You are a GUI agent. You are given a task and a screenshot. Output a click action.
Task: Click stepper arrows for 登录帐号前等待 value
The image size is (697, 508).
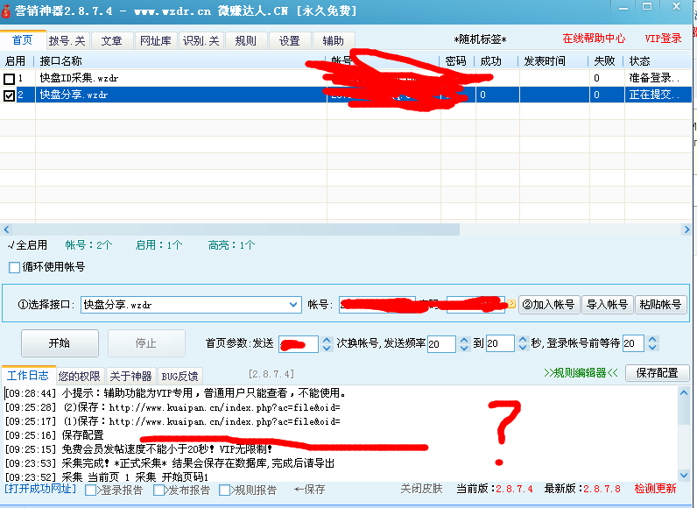click(x=651, y=344)
